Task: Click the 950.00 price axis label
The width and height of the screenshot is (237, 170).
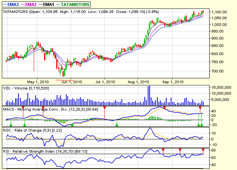Action: pos(217,31)
